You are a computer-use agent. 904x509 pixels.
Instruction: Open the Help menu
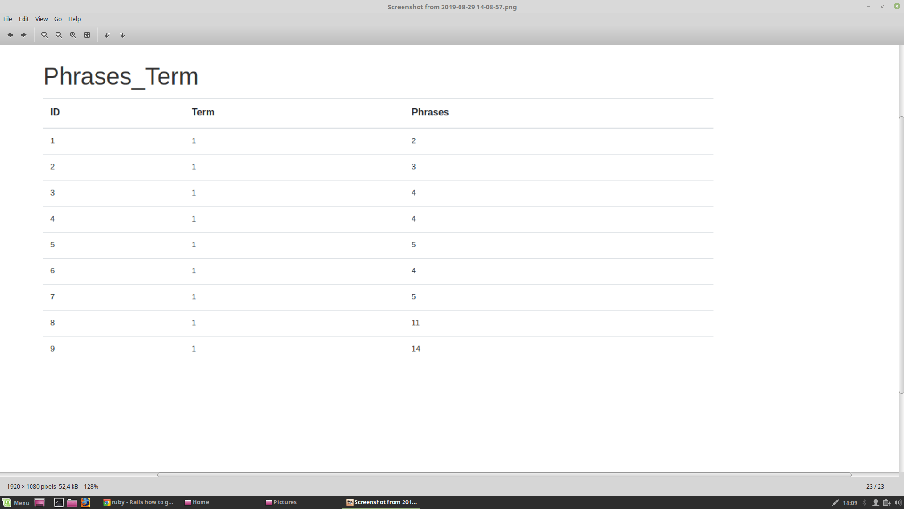74,19
